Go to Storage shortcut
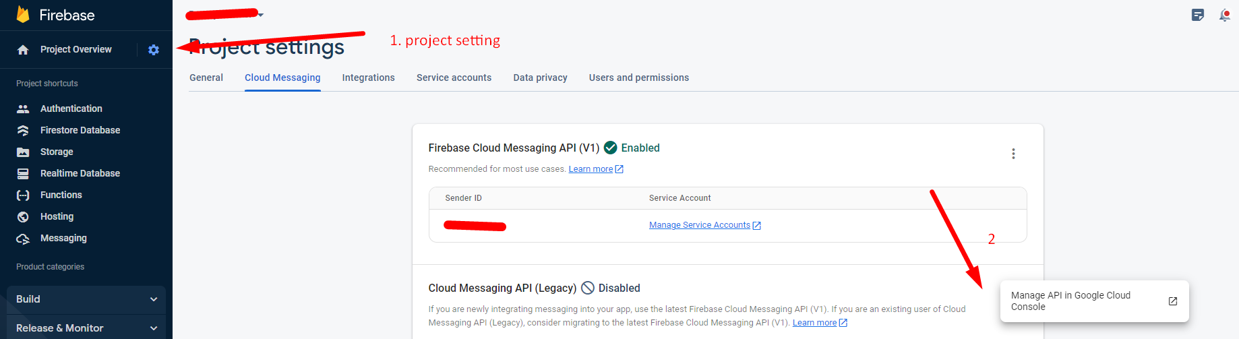The image size is (1239, 339). click(x=57, y=152)
